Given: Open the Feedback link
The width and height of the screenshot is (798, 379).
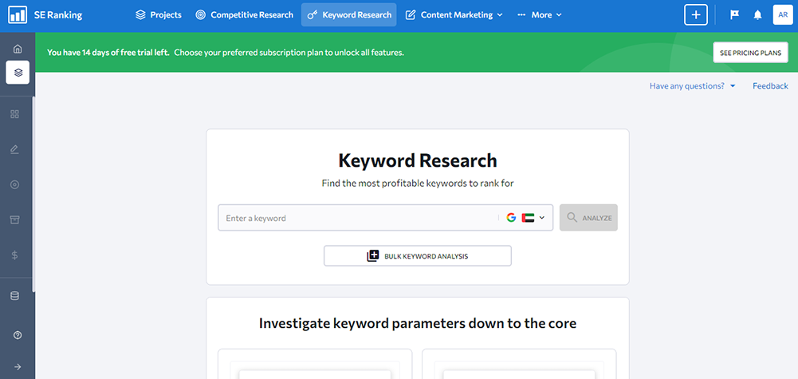Looking at the screenshot, I should click(x=770, y=86).
